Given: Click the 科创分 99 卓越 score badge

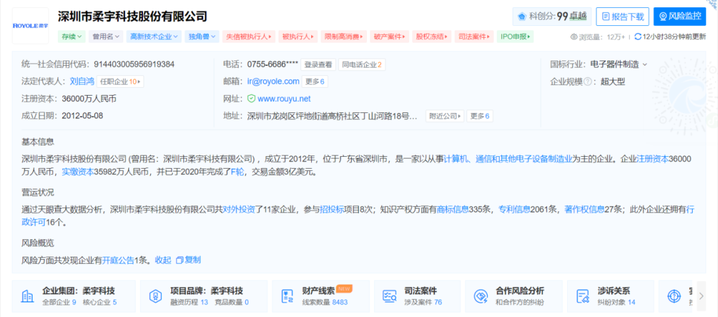Looking at the screenshot, I should (x=552, y=17).
